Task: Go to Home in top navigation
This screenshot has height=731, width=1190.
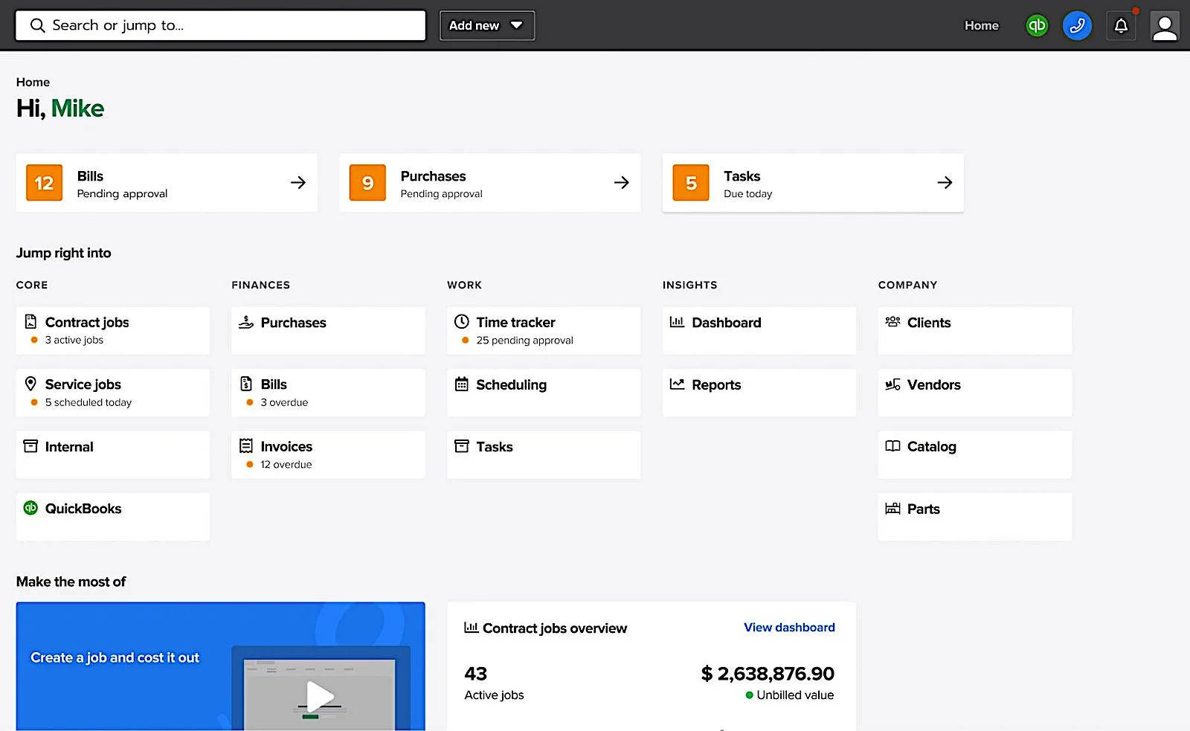Action: 982,25
